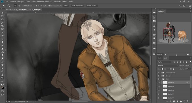
Task: Open the Normale blend mode dropdown
Action: point(168,65)
